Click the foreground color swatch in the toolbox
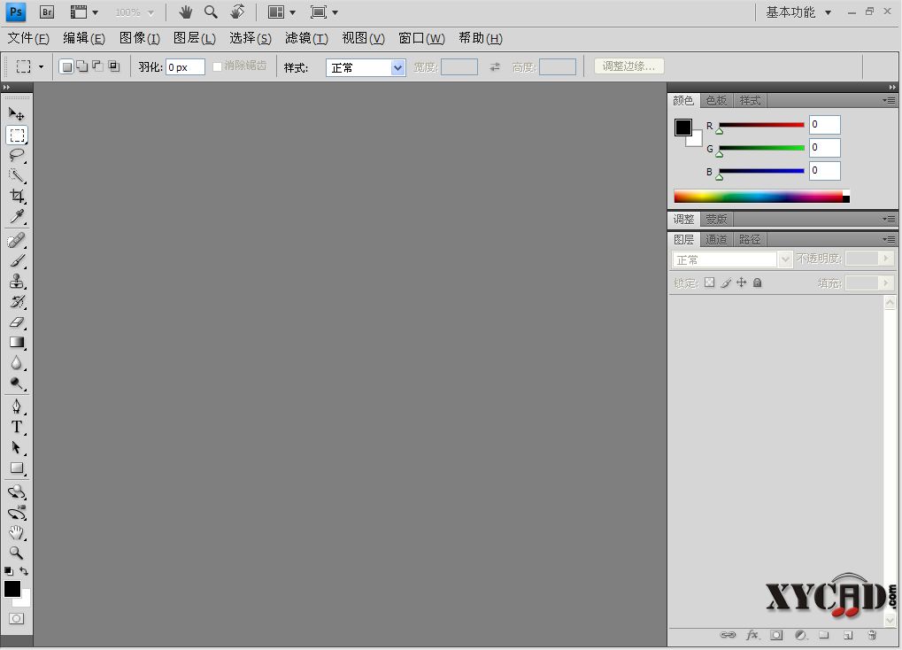 click(x=12, y=589)
